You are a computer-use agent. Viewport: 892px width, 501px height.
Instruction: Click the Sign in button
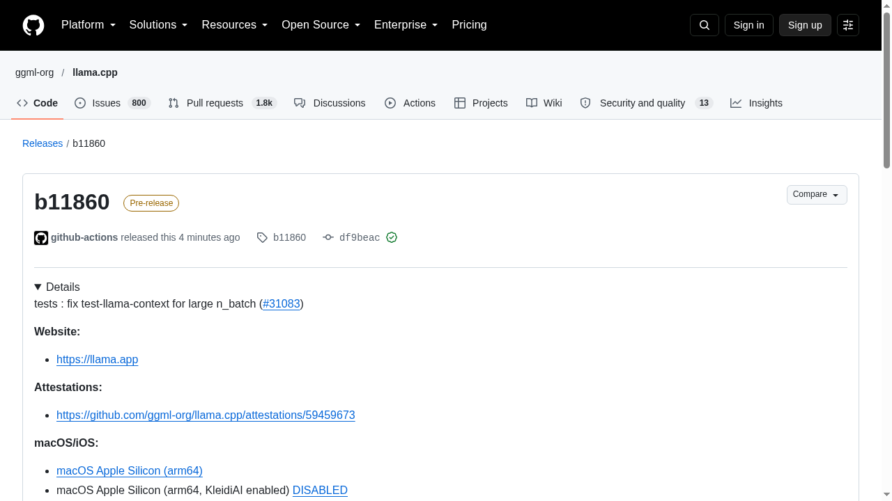coord(749,25)
